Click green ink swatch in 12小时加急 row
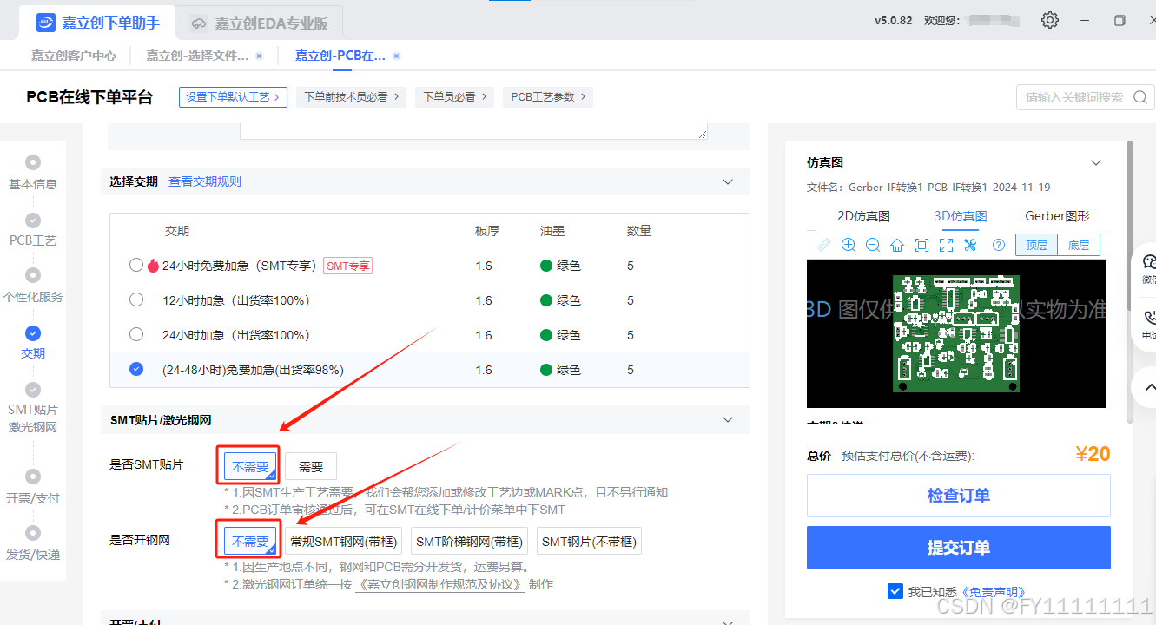Viewport: 1156px width, 625px height. [546, 300]
